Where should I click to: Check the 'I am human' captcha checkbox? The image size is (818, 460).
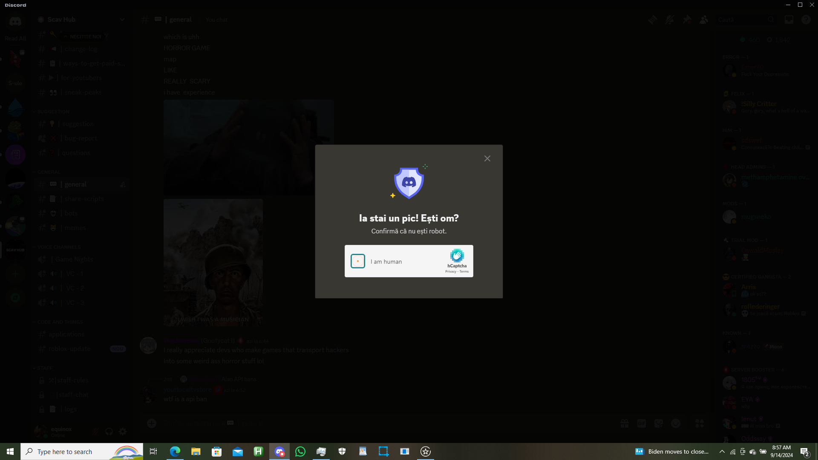358,261
